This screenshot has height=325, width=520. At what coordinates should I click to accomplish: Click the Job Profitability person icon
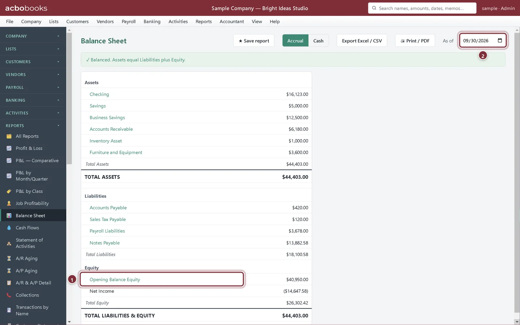[9, 204]
